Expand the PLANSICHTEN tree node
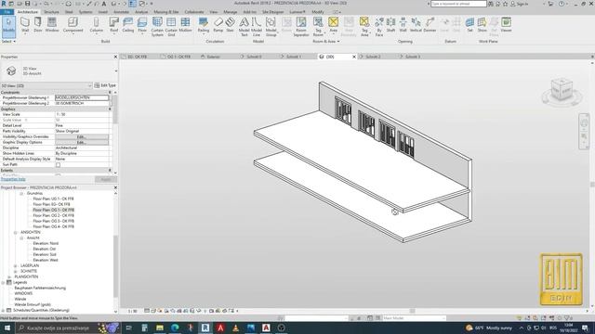Image resolution: width=595 pixels, height=334 pixels. pyautogui.click(x=9, y=276)
